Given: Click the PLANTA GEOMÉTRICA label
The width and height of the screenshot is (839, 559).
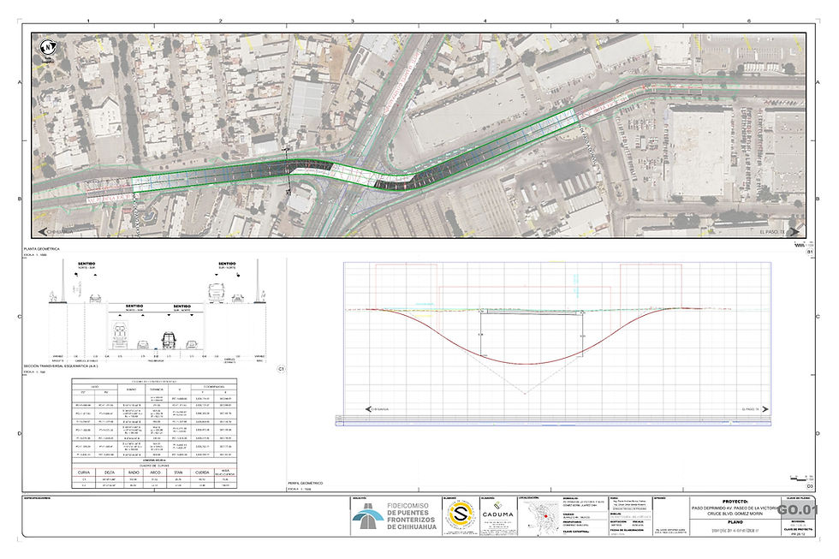Looking at the screenshot, I should point(42,249).
